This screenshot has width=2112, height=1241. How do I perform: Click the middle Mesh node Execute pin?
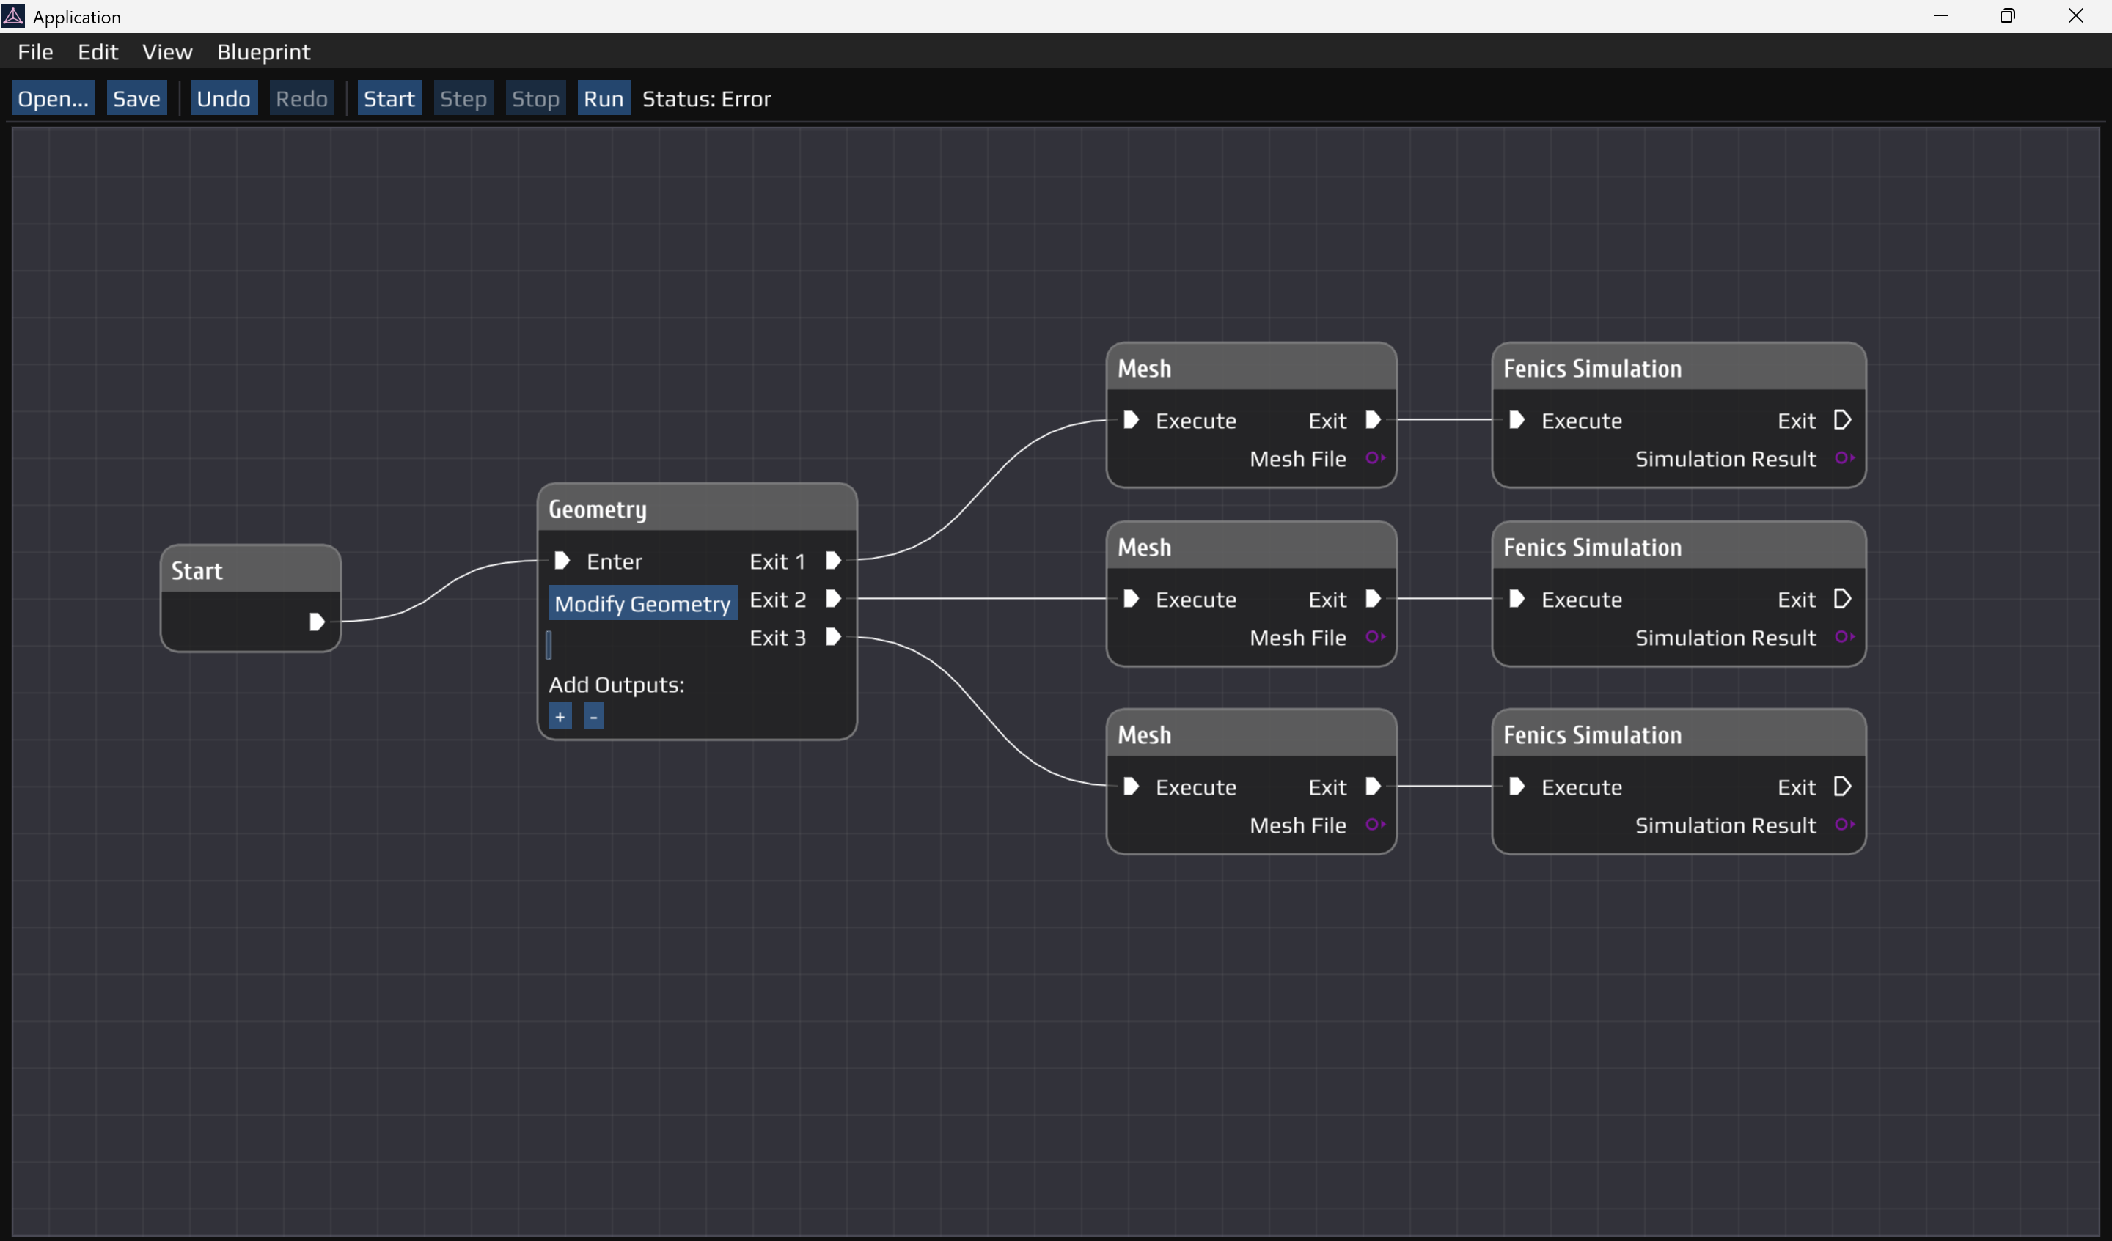coord(1131,599)
